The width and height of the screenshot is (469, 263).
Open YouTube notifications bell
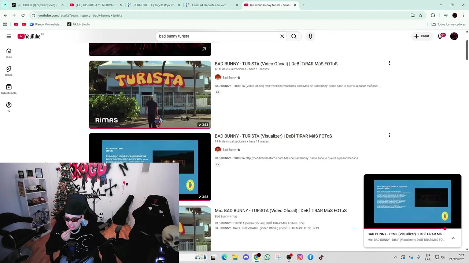441,36
